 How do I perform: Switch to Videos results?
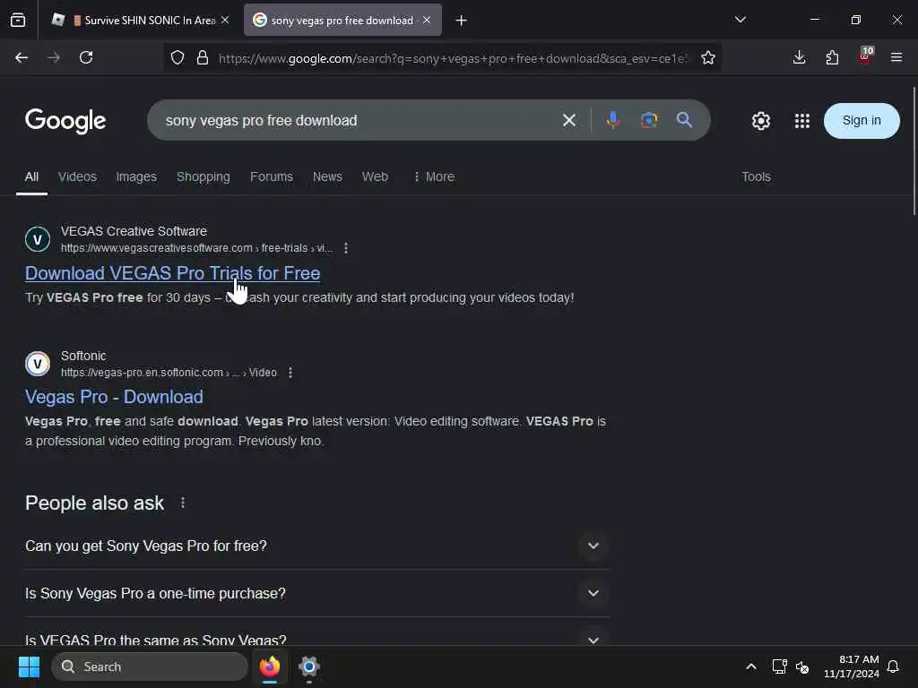(x=77, y=176)
